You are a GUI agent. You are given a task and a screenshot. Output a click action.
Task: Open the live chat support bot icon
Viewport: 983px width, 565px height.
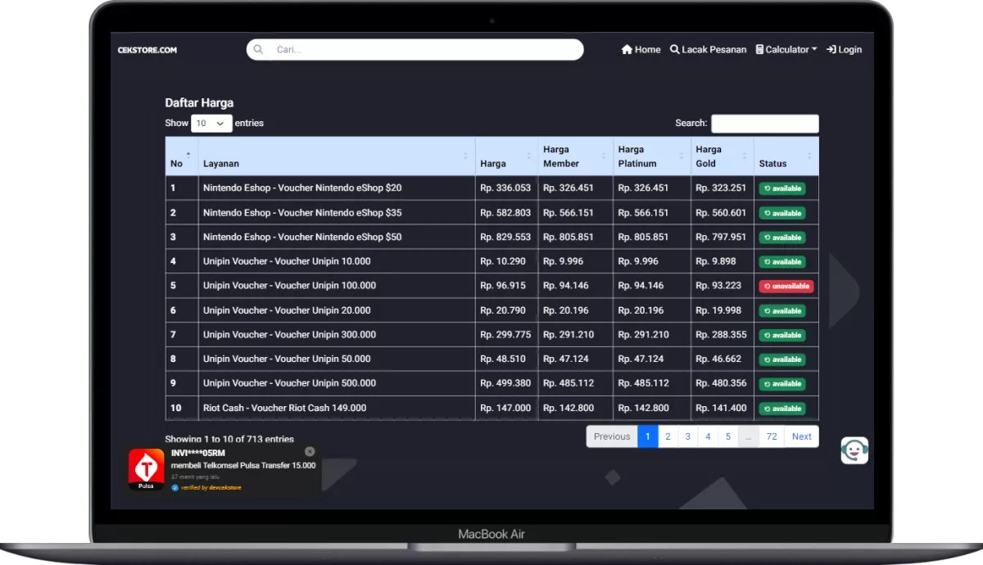click(854, 450)
